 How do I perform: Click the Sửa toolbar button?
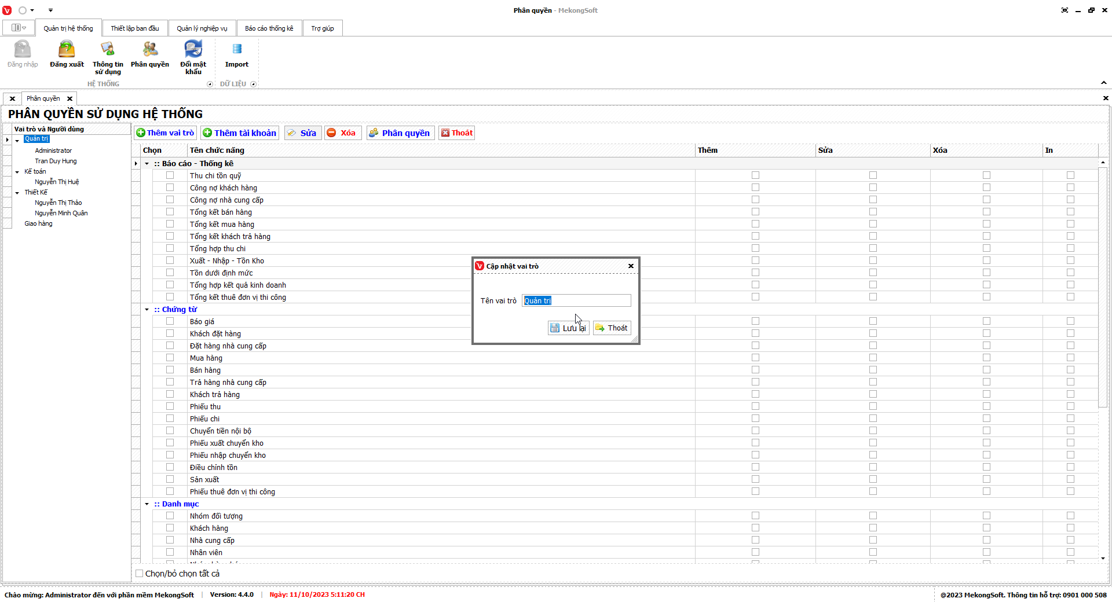(x=302, y=133)
